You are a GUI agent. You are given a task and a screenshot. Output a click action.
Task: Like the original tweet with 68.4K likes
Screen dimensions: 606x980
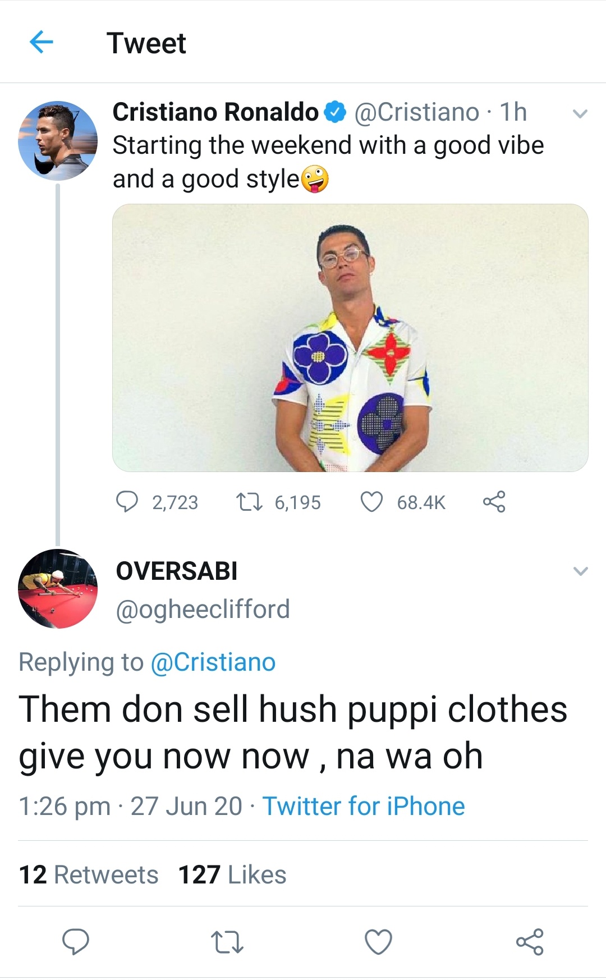click(x=371, y=502)
